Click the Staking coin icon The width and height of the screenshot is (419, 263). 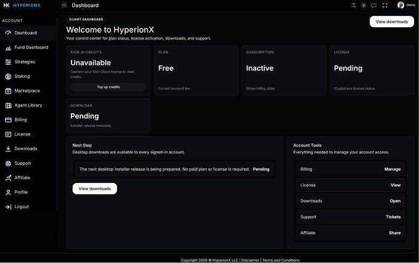(x=8, y=76)
